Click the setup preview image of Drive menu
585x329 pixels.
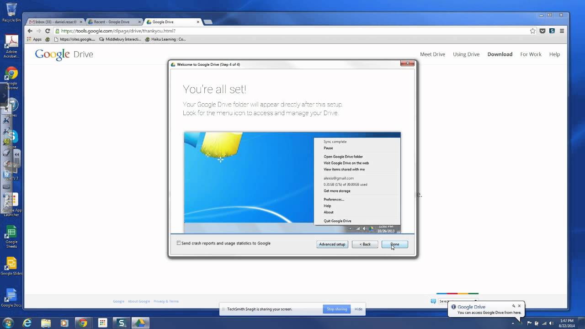point(292,182)
